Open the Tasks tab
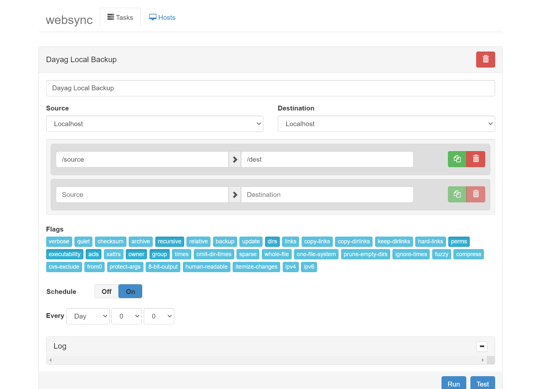Viewport: 550px width, 389px height. coord(120,18)
